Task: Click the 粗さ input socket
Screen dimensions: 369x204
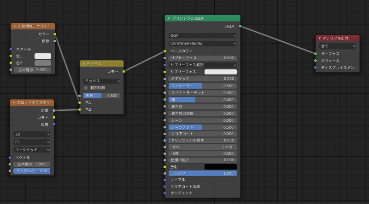Action: (165, 100)
